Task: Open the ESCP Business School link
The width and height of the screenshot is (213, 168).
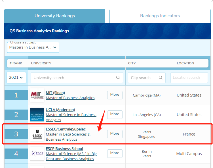Action: [64, 149]
